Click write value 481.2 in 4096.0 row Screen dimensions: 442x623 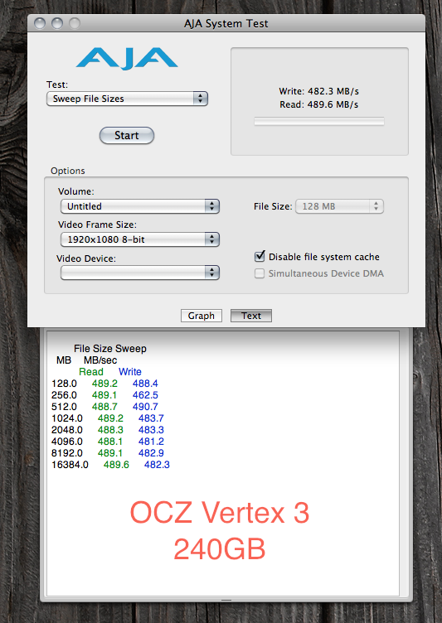tap(151, 441)
